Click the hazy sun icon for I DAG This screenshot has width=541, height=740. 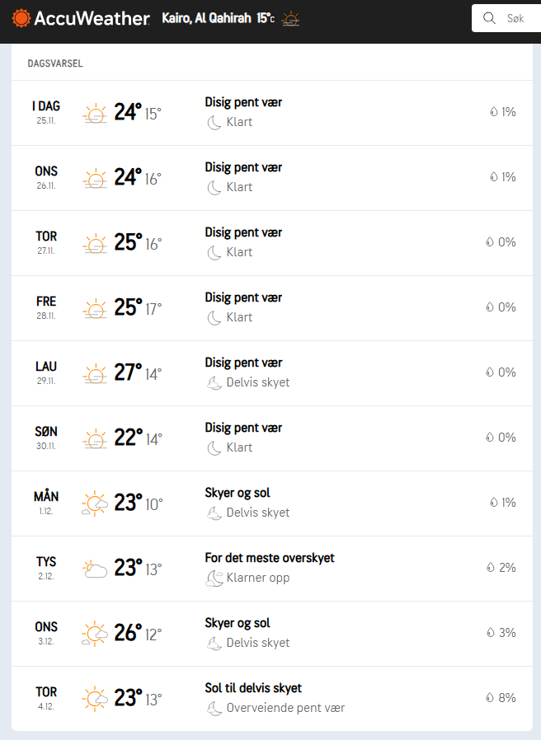96,113
